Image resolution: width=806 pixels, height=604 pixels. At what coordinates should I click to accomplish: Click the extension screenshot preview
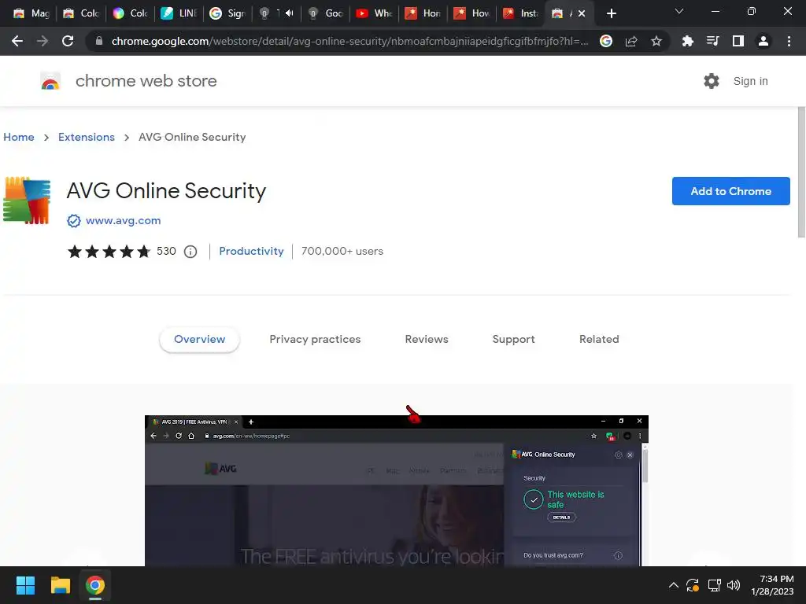coord(397,491)
